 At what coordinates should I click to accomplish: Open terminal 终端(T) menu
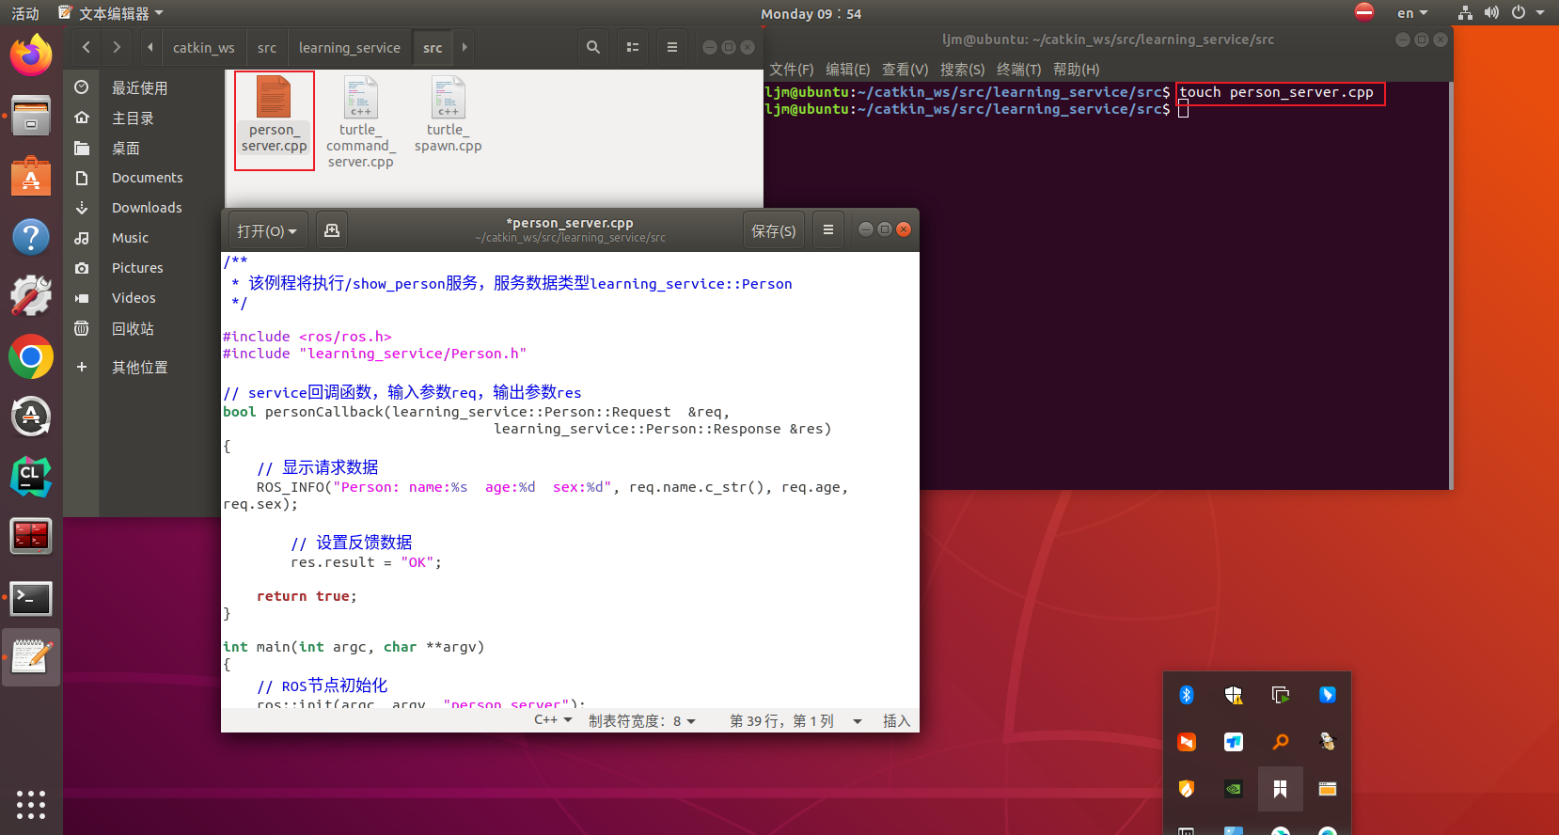[x=1019, y=70]
